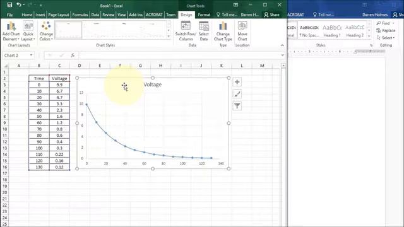Click the Redo arrow in Excel

point(30,4)
